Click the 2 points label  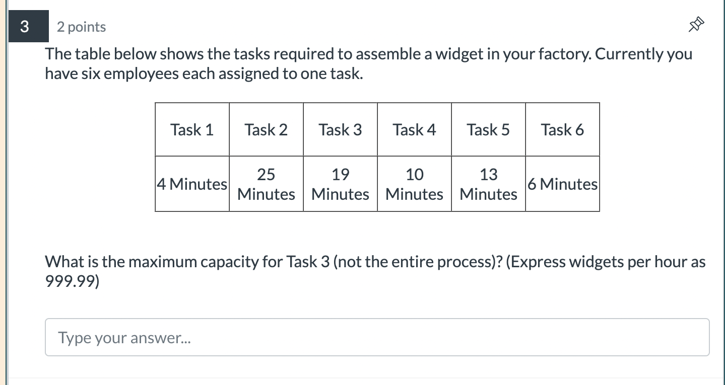pos(81,27)
